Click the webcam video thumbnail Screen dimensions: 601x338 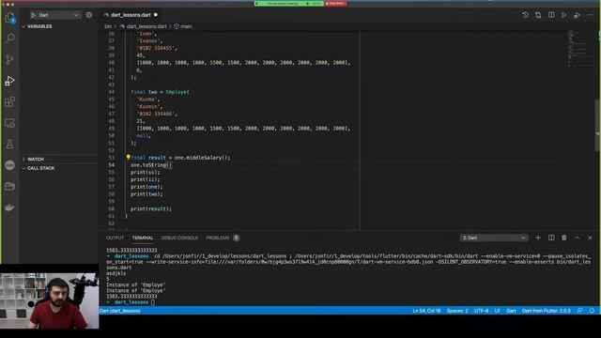click(x=50, y=300)
